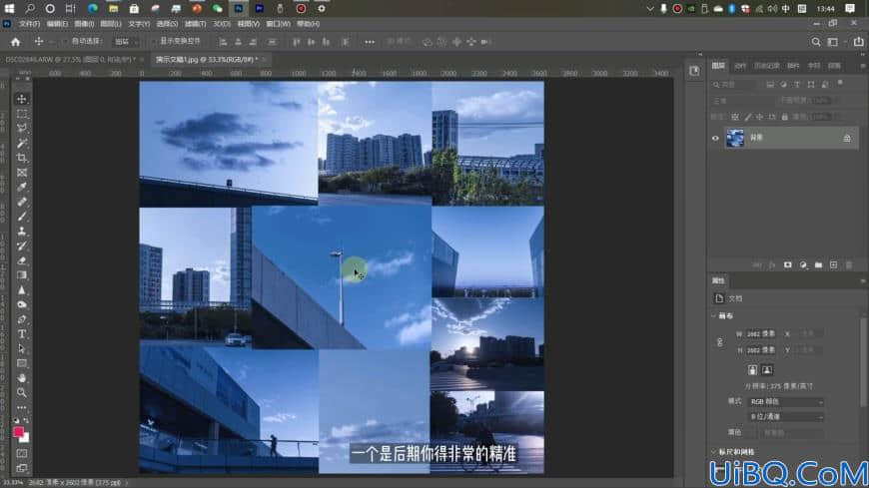Select the Frame tool
Image resolution: width=869 pixels, height=488 pixels.
22,173
